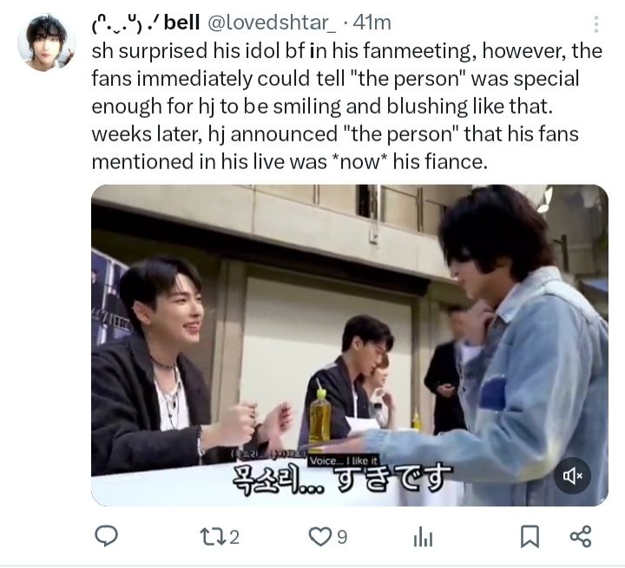
Task: Share the tweet via share icon
Action: (x=581, y=536)
